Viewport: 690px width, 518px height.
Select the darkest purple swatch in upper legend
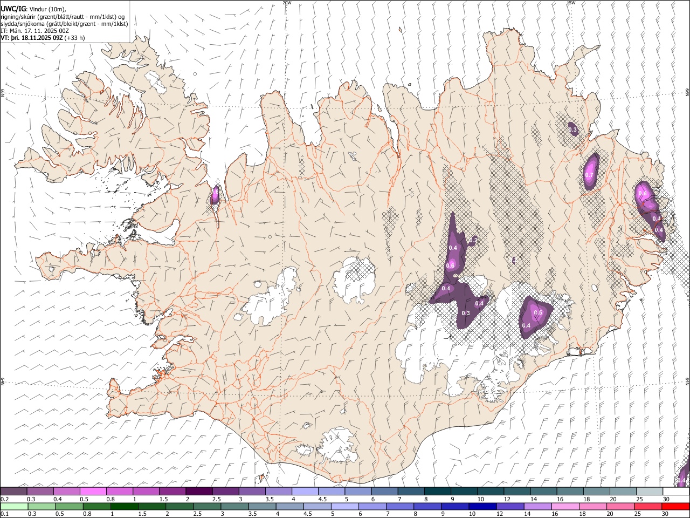point(199,491)
